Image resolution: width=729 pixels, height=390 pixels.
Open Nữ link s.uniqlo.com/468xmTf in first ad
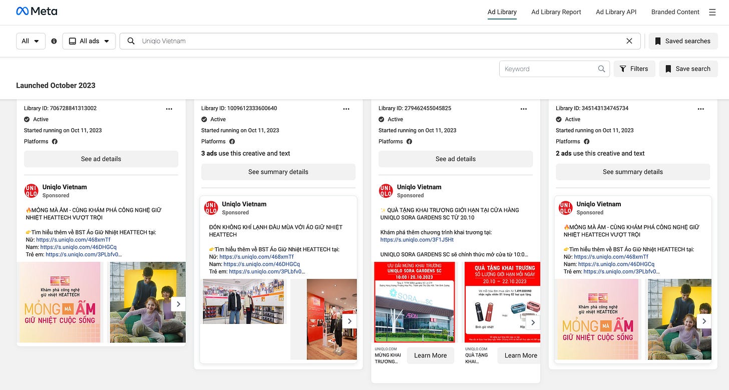pyautogui.click(x=73, y=240)
